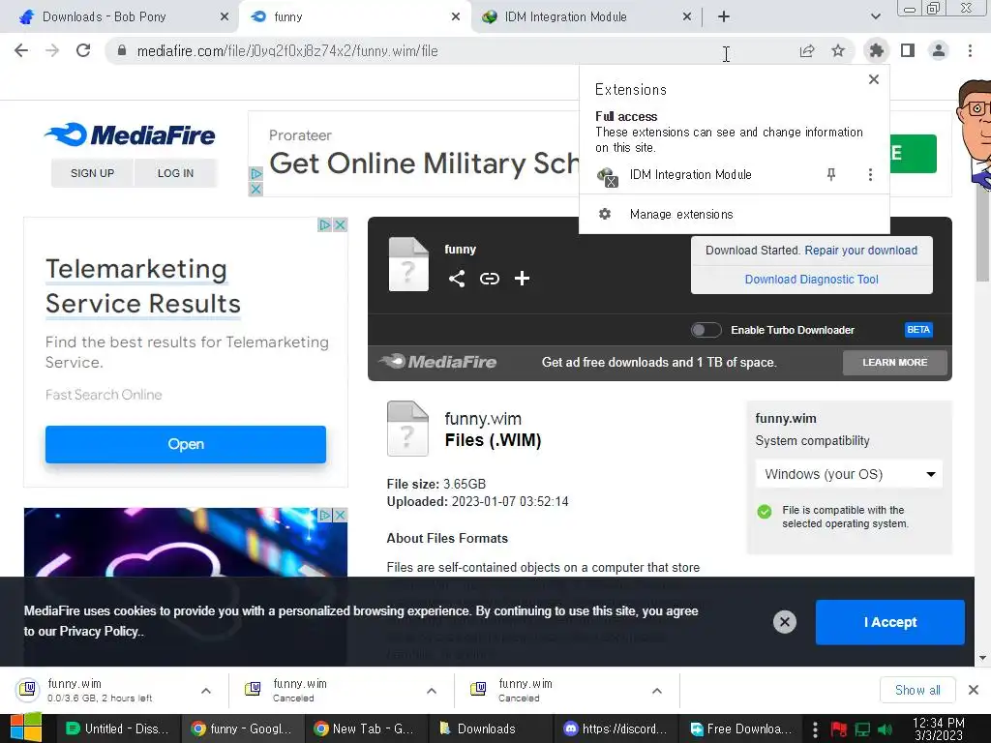Open the Chrome profile avatar
The width and height of the screenshot is (991, 743).
(x=939, y=50)
